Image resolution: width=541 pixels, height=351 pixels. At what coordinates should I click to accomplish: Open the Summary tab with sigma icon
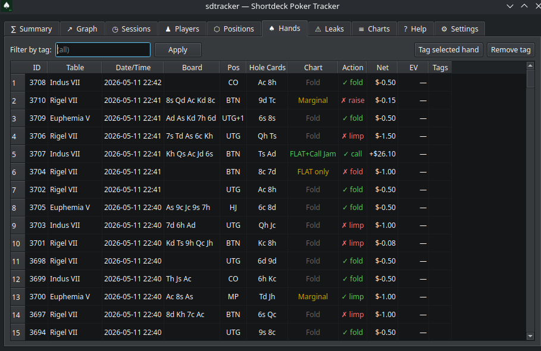(32, 29)
